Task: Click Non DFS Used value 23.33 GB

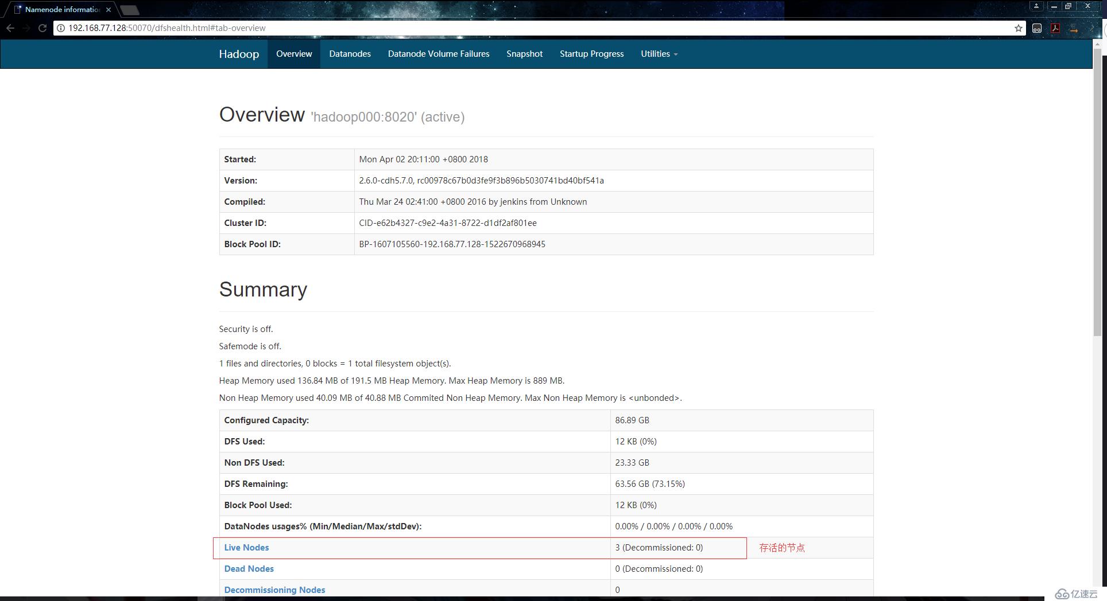Action: pyautogui.click(x=632, y=463)
